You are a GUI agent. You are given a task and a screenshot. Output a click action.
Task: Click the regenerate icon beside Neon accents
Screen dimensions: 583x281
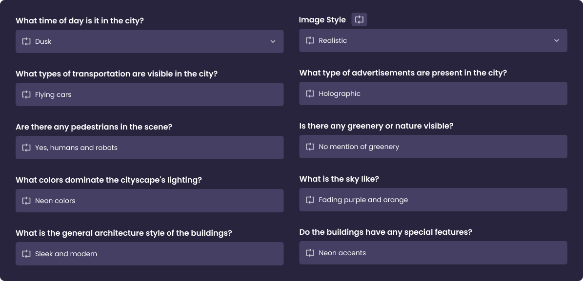tap(310, 253)
